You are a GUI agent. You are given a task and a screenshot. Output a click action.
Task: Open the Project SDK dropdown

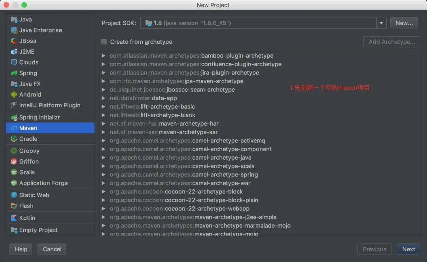(381, 23)
